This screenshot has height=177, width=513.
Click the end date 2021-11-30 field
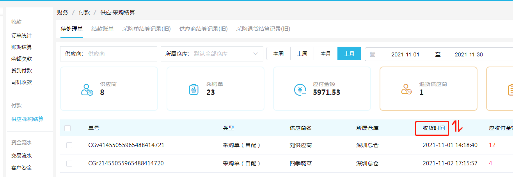469,54
